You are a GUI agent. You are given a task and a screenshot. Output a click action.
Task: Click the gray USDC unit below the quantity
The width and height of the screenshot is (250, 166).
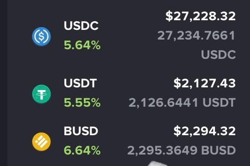point(218,54)
